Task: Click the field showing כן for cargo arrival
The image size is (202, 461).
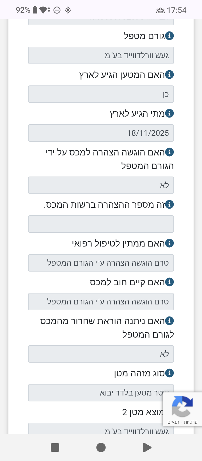Action: tap(101, 94)
